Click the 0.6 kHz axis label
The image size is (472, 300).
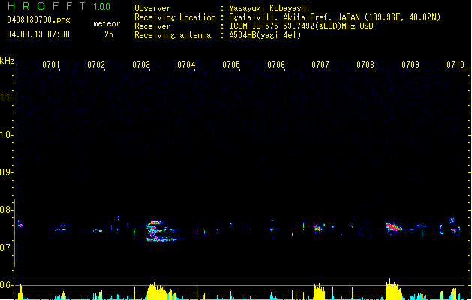pos(6,285)
